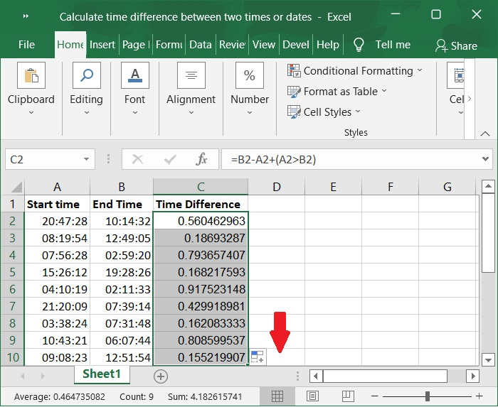
Task: Click the Insert Function fx icon
Action: coord(201,160)
